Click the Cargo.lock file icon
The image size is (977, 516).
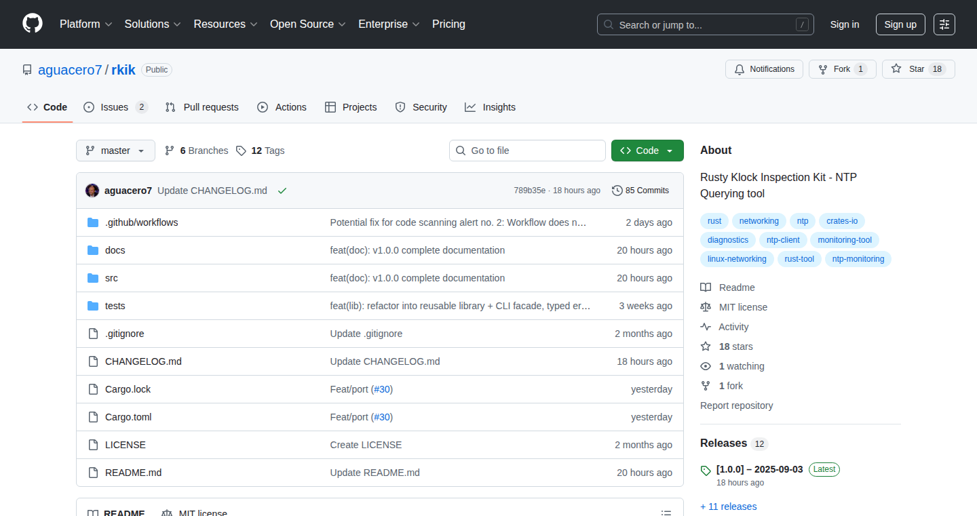tap(93, 389)
